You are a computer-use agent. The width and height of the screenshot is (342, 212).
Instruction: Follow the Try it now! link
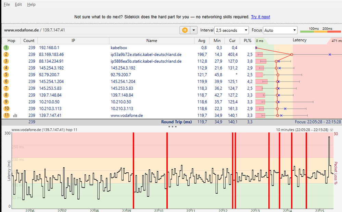[261, 17]
